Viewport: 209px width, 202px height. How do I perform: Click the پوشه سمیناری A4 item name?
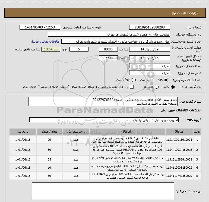[127, 168]
